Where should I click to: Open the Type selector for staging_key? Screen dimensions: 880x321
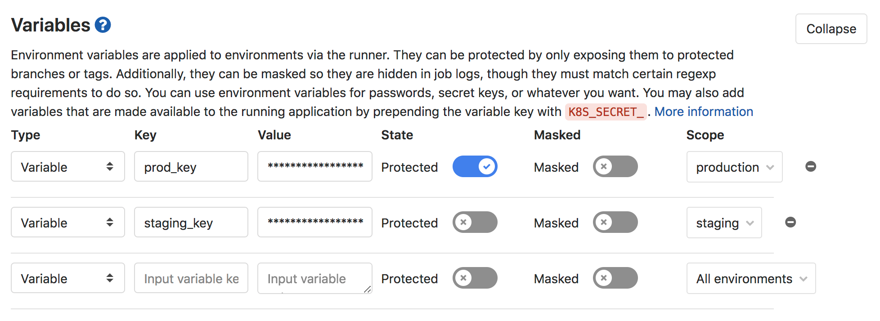tap(67, 222)
